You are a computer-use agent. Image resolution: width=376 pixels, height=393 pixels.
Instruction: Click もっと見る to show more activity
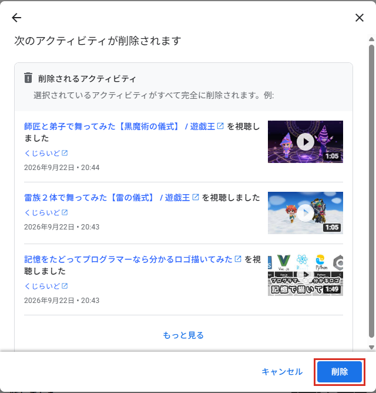tap(183, 335)
